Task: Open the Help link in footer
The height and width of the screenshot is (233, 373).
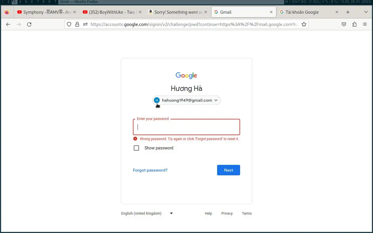Action: pyautogui.click(x=208, y=213)
